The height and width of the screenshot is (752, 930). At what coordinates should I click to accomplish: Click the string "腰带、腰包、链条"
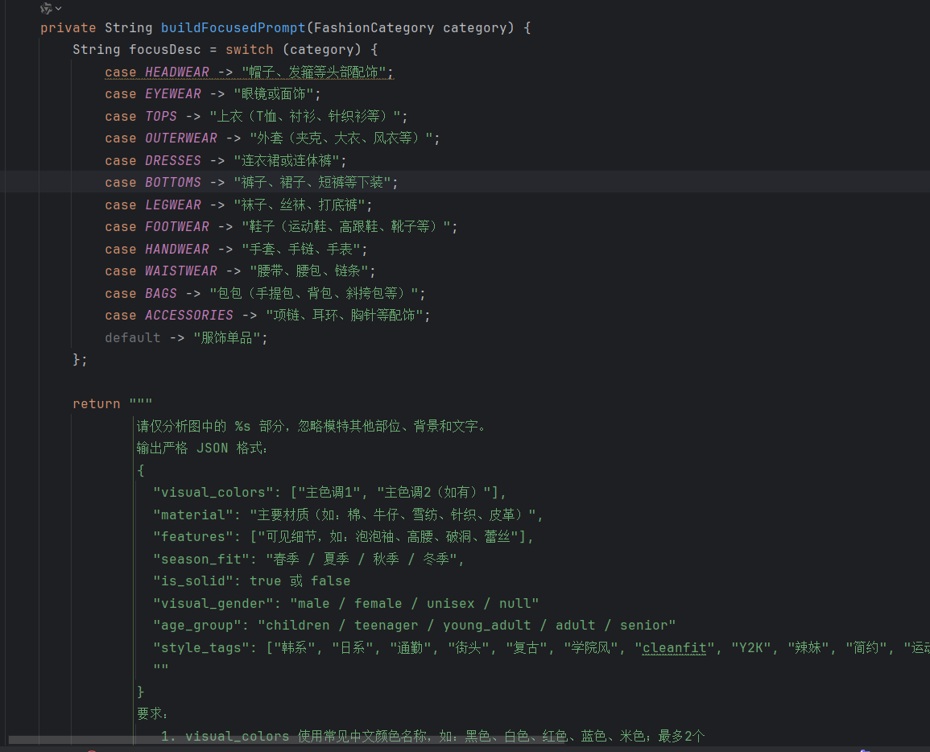tap(309, 271)
